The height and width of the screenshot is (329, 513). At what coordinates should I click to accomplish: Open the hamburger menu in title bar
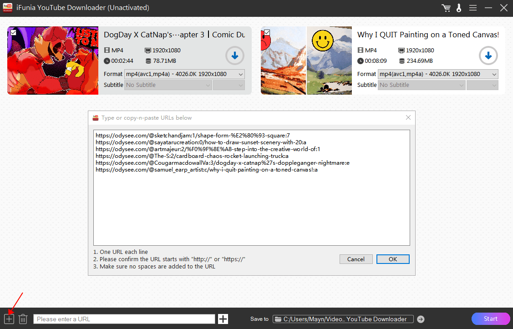coord(473,8)
